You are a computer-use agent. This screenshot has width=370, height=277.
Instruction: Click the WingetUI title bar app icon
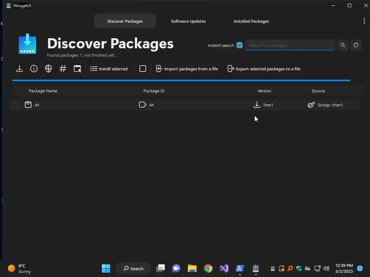pos(9,5)
